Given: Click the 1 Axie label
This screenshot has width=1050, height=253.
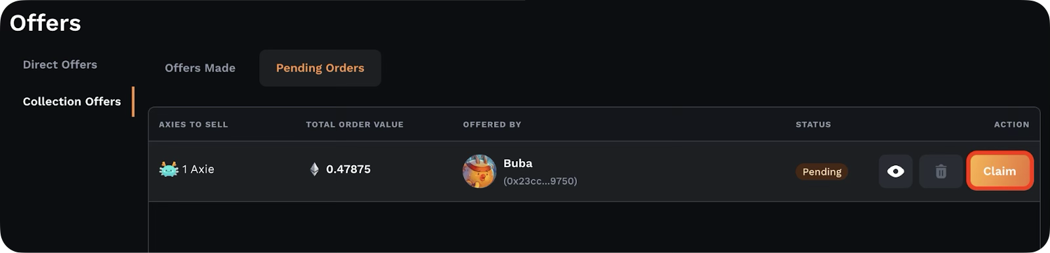Looking at the screenshot, I should [198, 169].
